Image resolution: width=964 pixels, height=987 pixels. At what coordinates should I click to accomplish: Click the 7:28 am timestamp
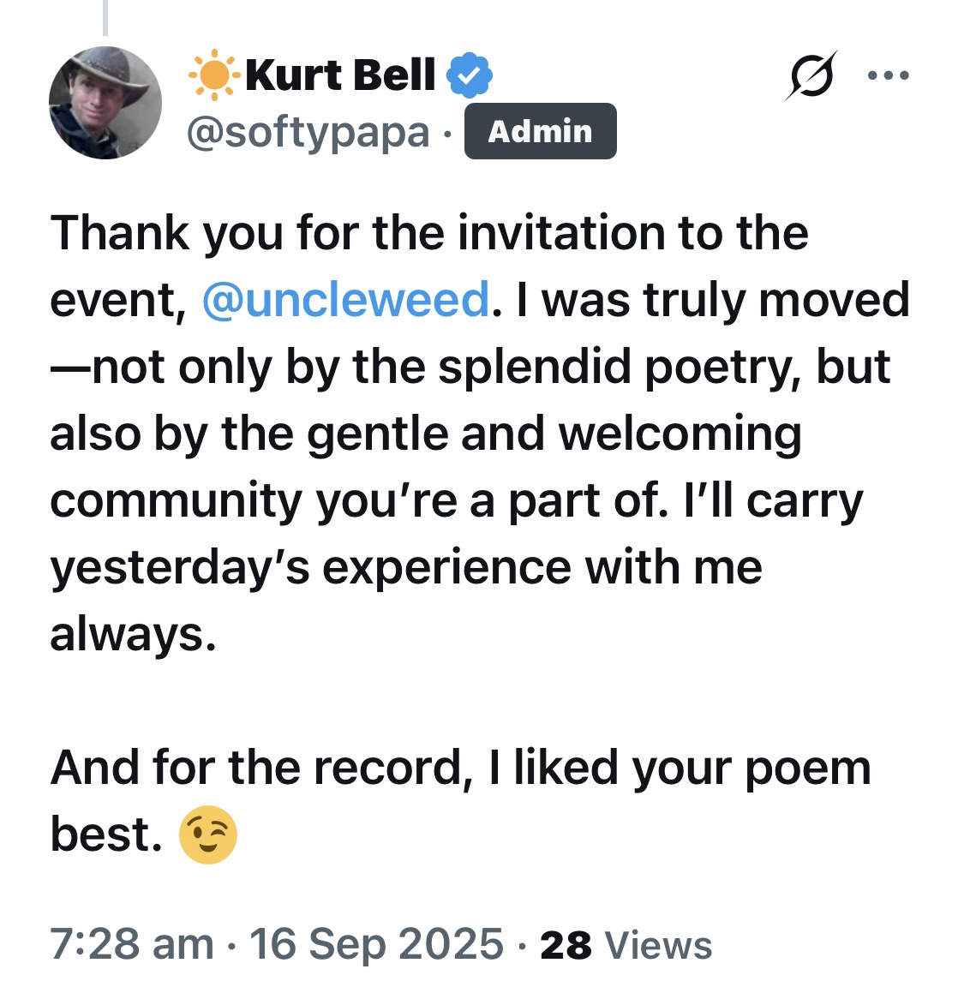click(x=131, y=944)
